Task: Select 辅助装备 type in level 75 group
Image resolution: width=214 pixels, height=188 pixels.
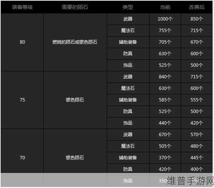Action: click(128, 100)
